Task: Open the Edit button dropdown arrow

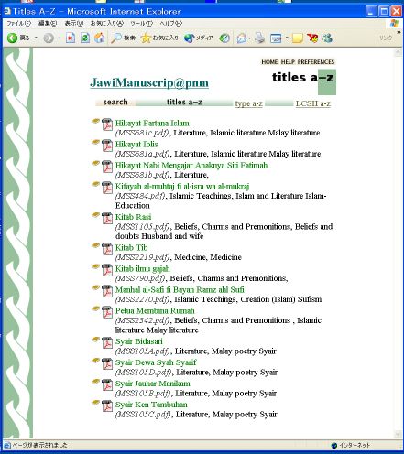Action: [x=287, y=38]
